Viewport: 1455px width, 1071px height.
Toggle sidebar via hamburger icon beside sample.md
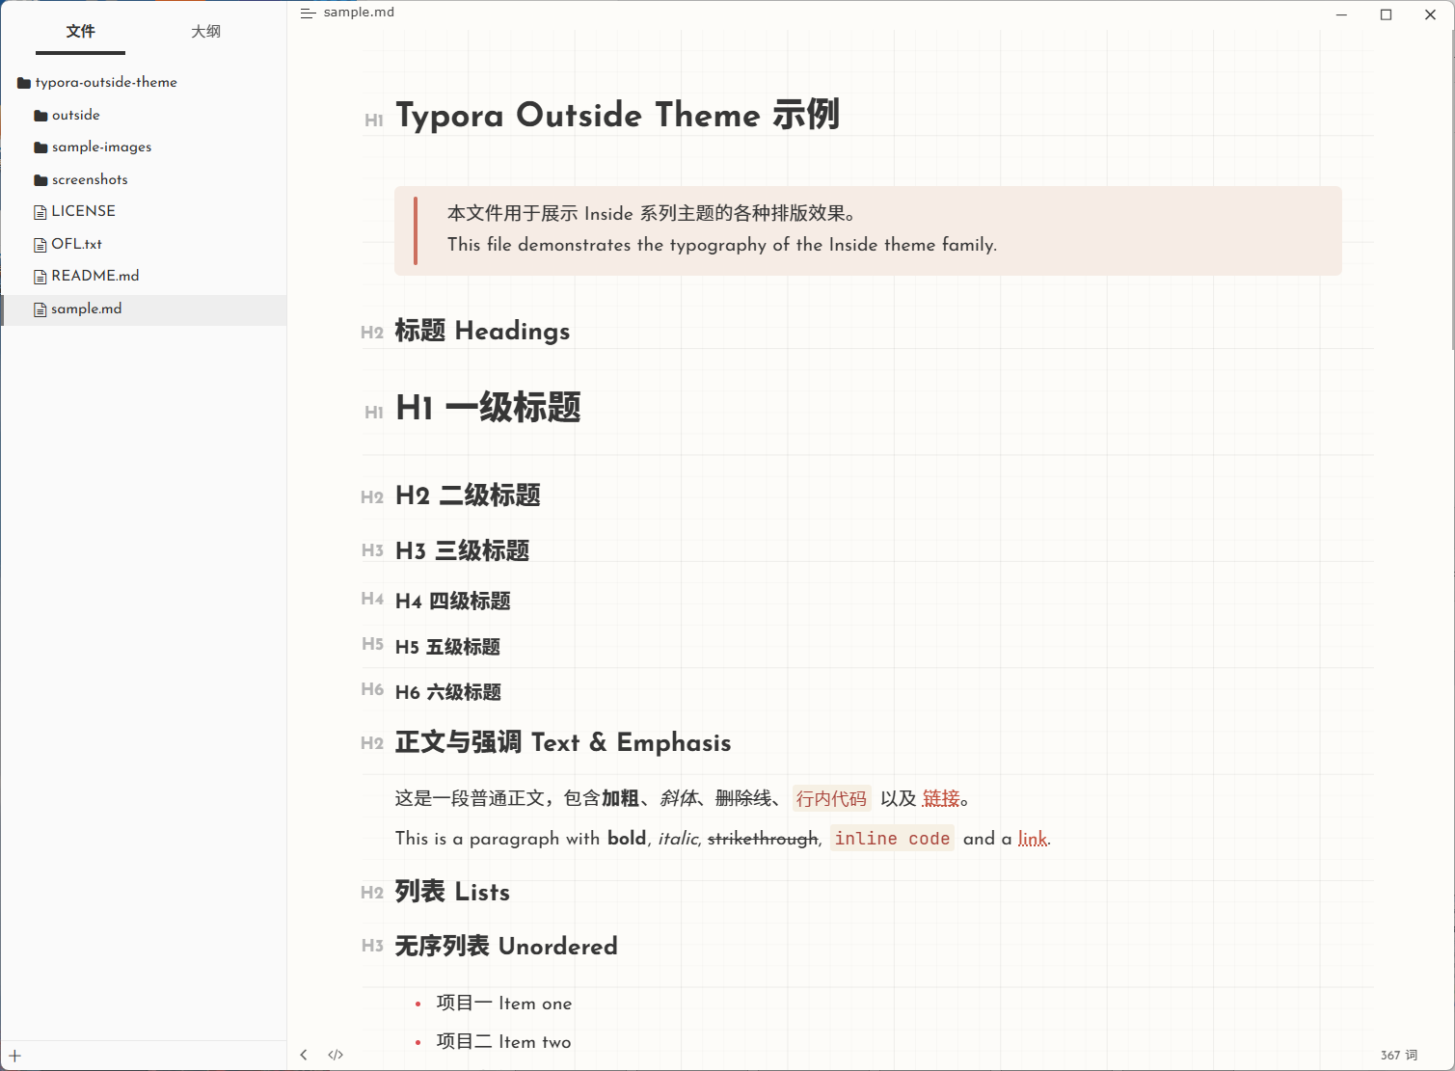click(308, 13)
